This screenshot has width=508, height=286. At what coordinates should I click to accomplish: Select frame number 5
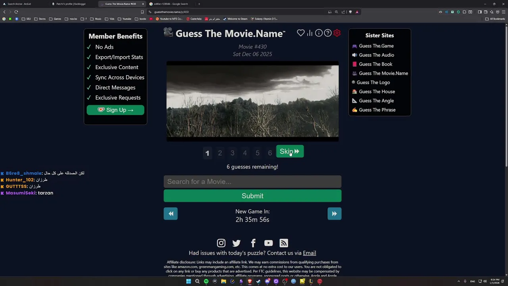[x=258, y=153]
